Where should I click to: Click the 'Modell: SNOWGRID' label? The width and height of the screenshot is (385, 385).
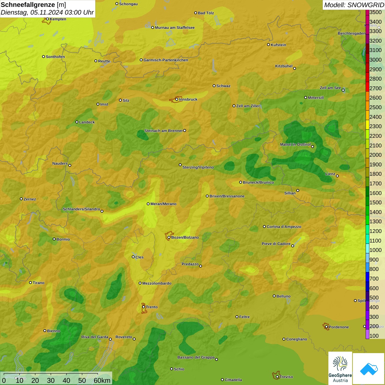tap(354, 5)
